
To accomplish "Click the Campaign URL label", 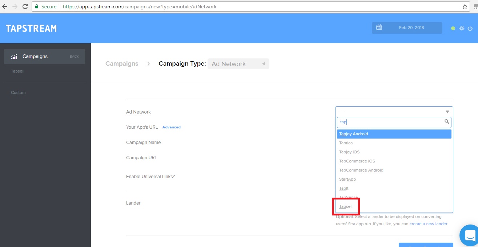I will (x=141, y=158).
